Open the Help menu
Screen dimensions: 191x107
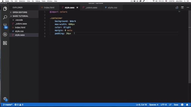[56, 1]
